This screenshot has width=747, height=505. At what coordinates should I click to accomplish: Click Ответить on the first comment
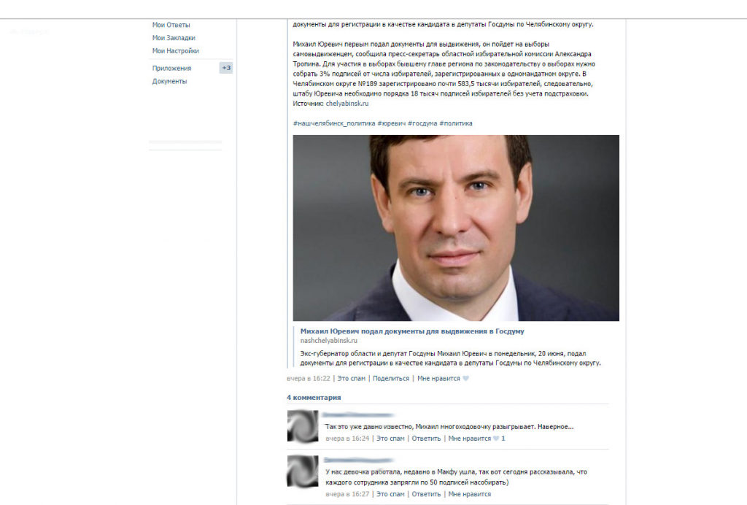[426, 439]
